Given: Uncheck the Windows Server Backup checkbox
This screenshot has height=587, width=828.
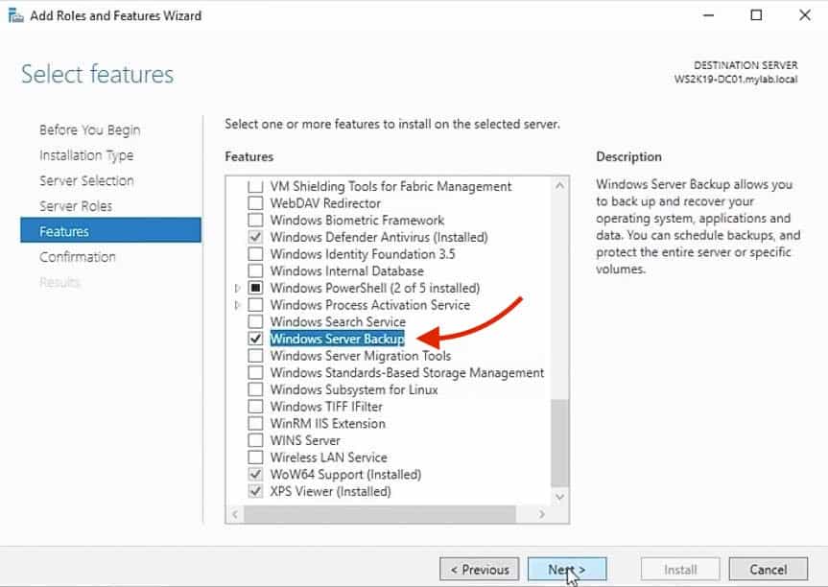Looking at the screenshot, I should click(255, 339).
